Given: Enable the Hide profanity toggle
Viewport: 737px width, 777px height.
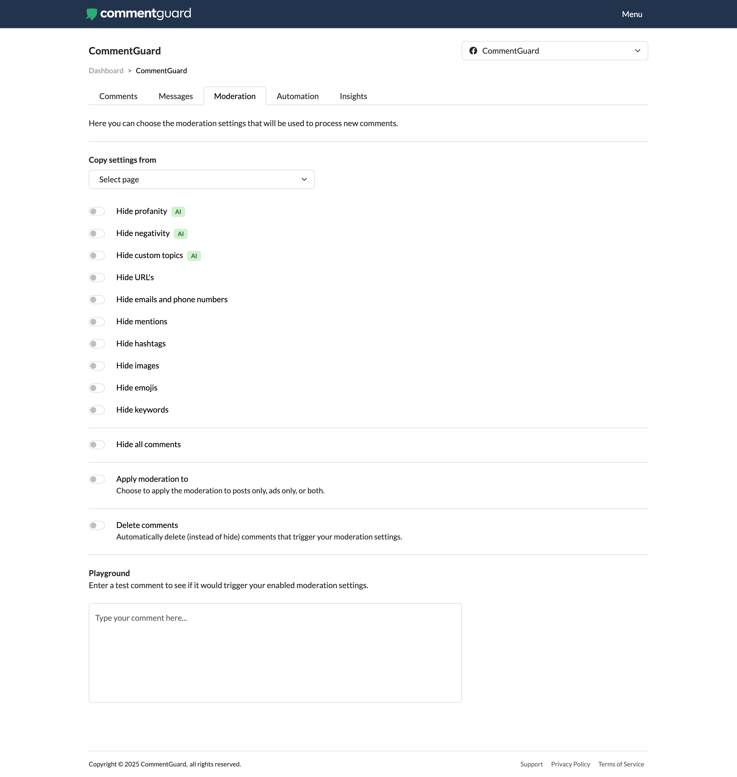Looking at the screenshot, I should pyautogui.click(x=97, y=211).
